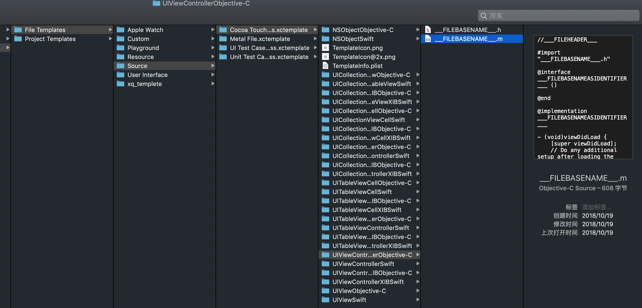This screenshot has height=308, width=642.
Task: Click the ___FILEBASENAME___.m code preview
Action: tap(583, 97)
